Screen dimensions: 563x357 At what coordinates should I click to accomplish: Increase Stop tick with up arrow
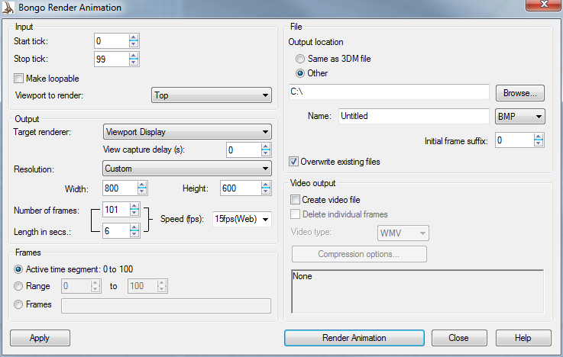(x=134, y=56)
